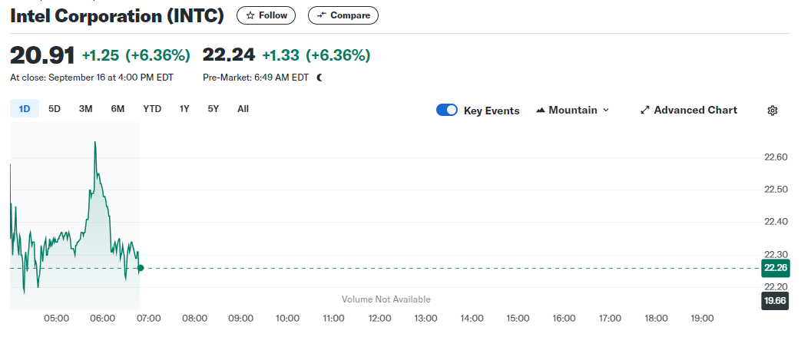Click the compare arrows icon
Image resolution: width=801 pixels, height=337 pixels.
tap(322, 15)
